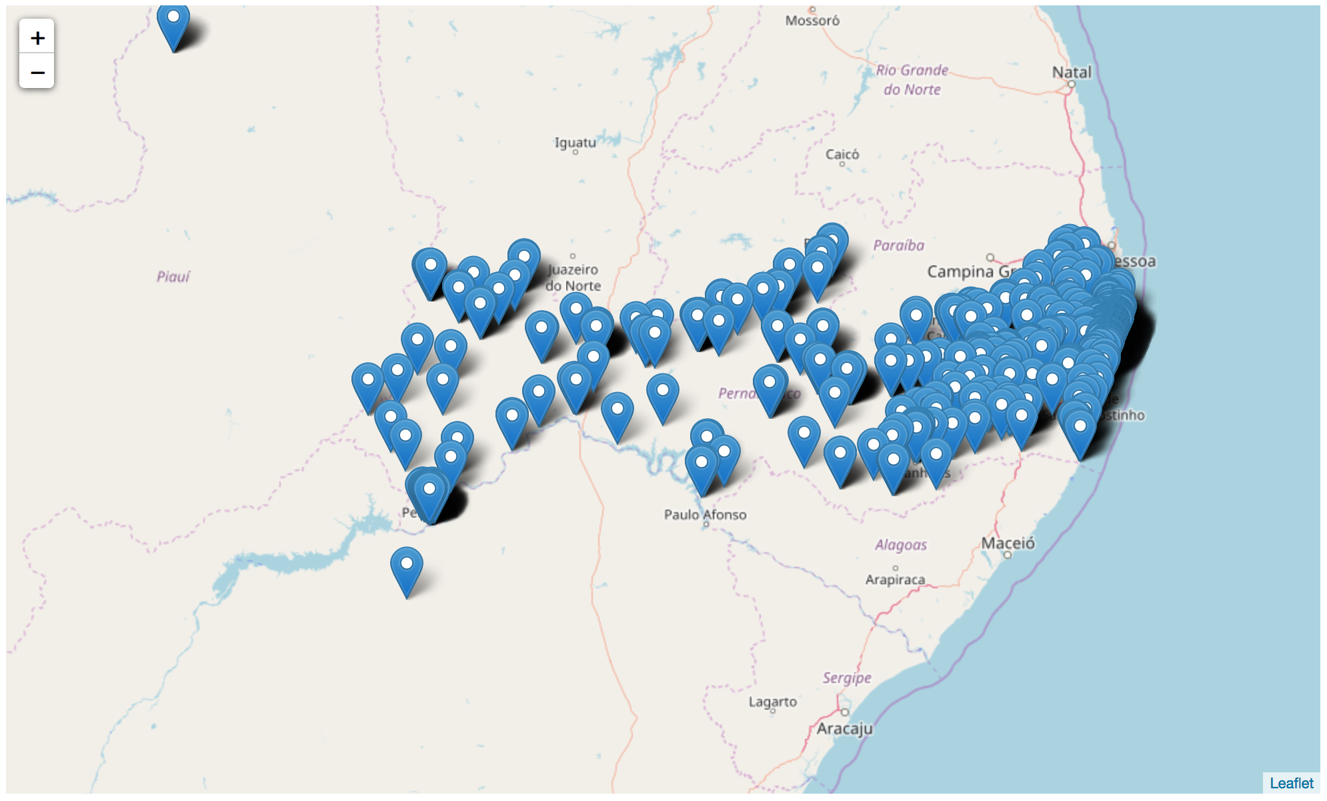Click the marker cluster over Petrolina label
The image size is (1327, 801).
click(429, 496)
